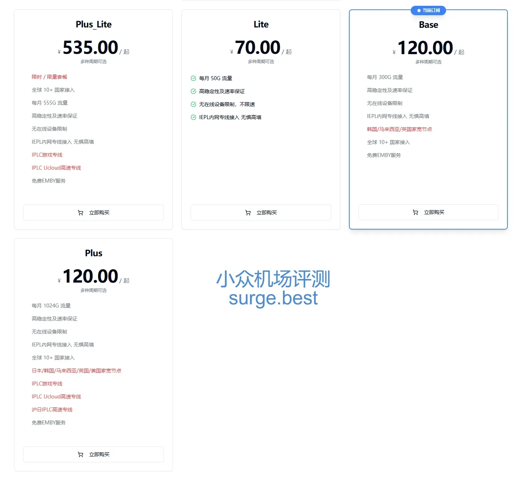Click the 每月 1024G 流量 feature line
528x480 pixels.
[x=51, y=306]
